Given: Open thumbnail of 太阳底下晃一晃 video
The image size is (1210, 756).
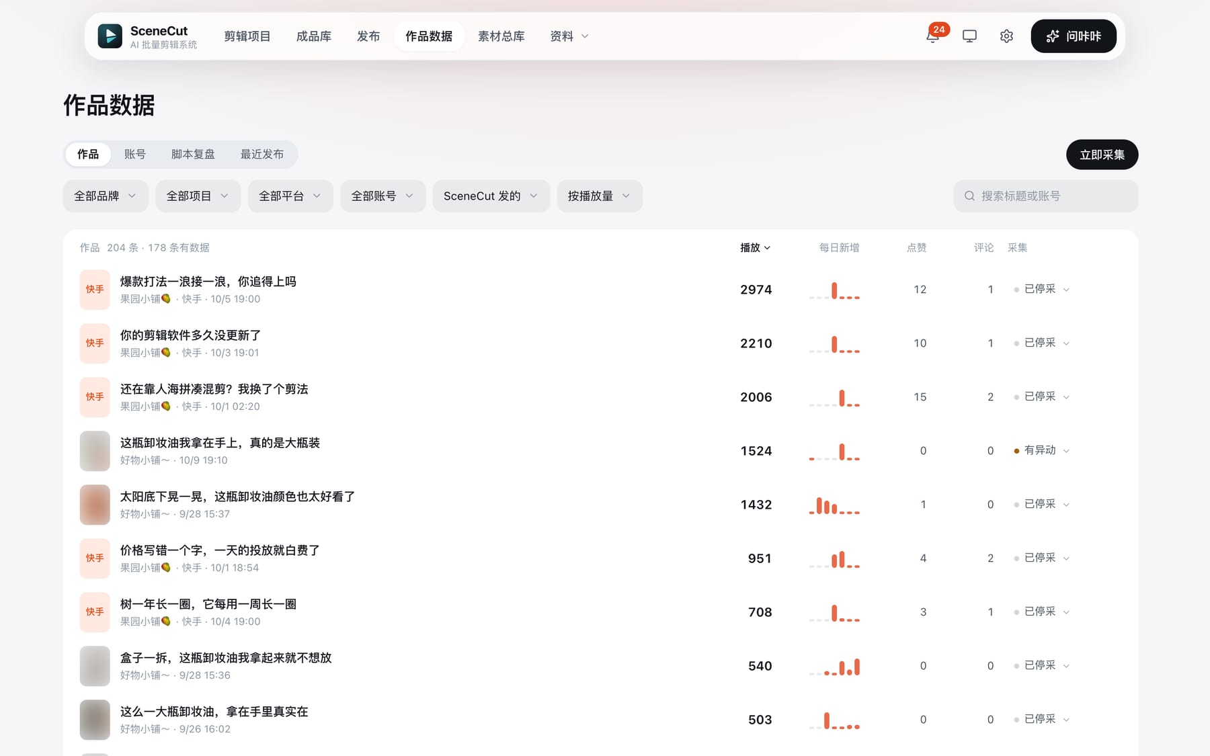Looking at the screenshot, I should [x=95, y=505].
